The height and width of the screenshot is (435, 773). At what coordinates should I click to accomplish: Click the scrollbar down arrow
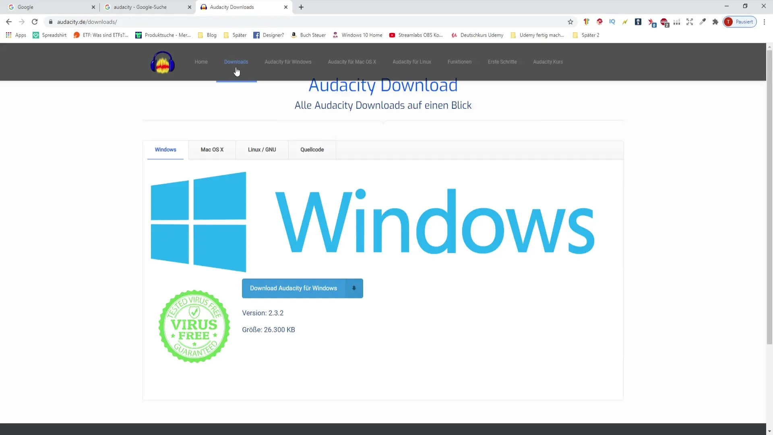coord(769,431)
